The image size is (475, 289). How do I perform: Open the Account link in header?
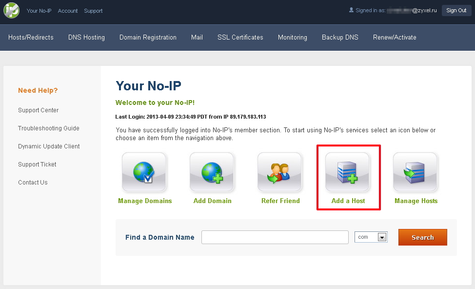click(68, 11)
